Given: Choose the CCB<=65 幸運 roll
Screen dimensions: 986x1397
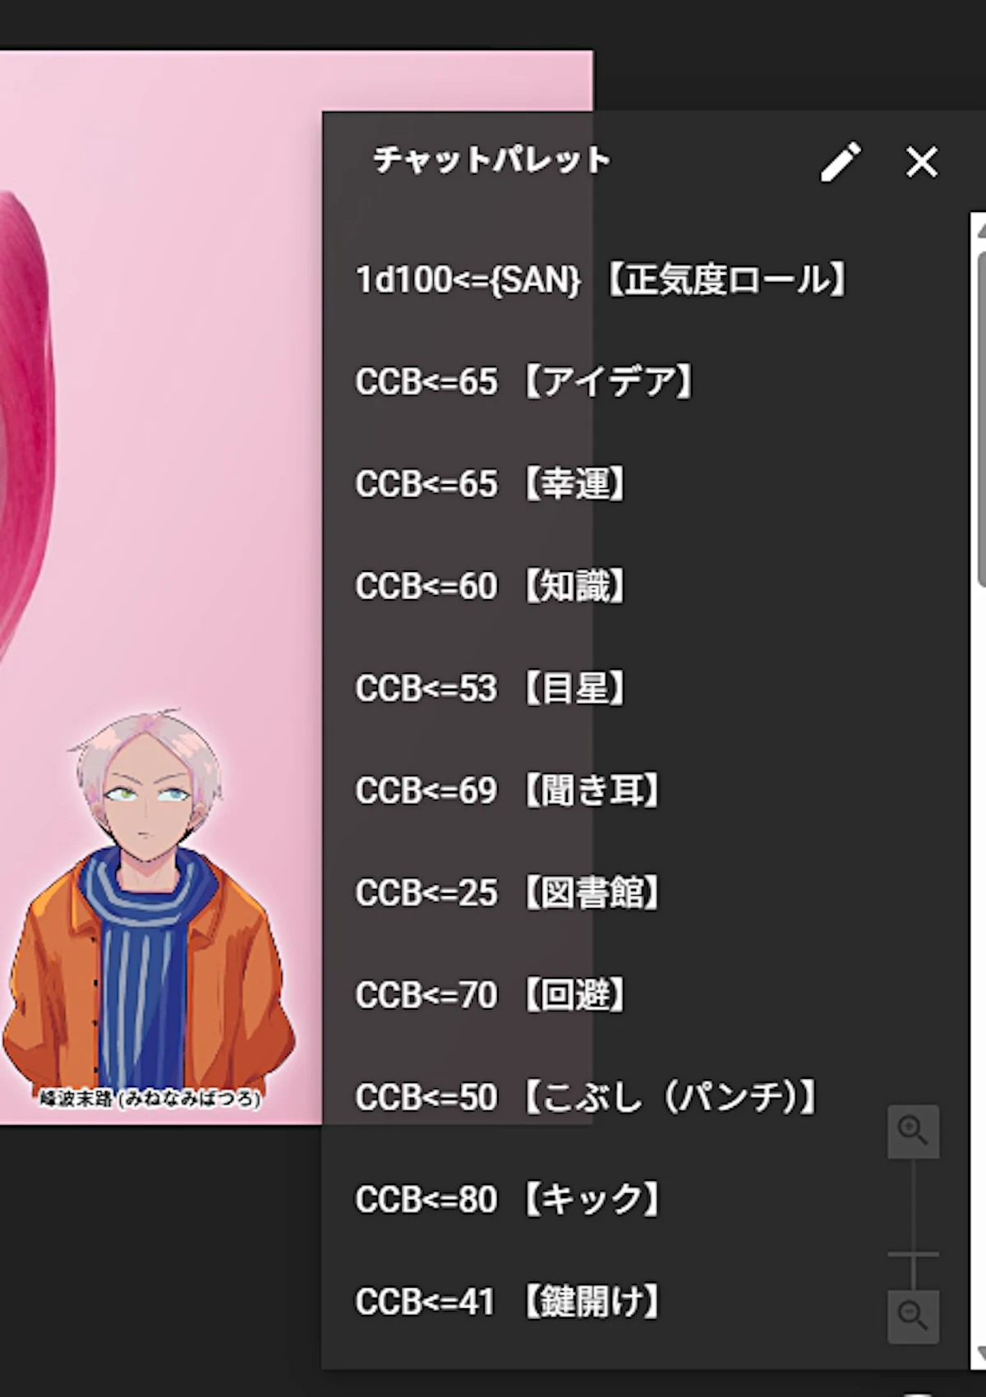Looking at the screenshot, I should [x=645, y=484].
